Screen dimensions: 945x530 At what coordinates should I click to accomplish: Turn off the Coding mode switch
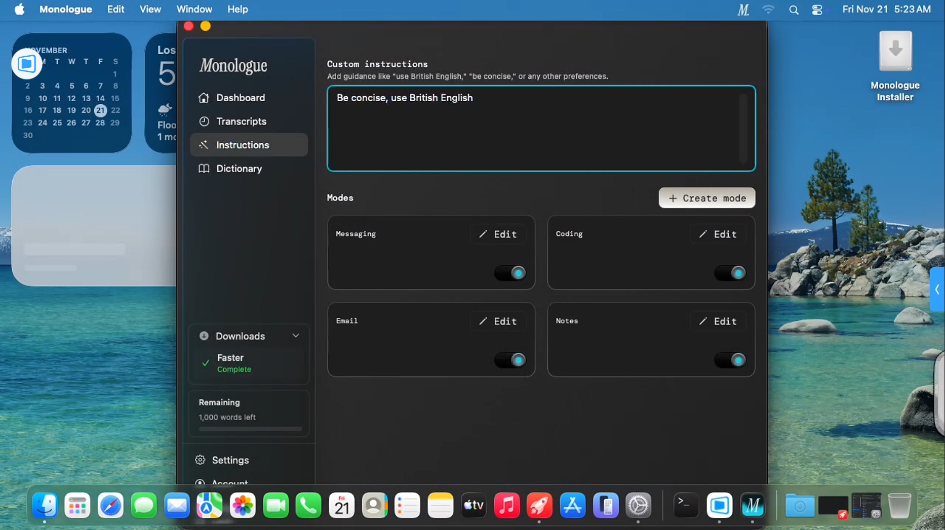tap(730, 272)
